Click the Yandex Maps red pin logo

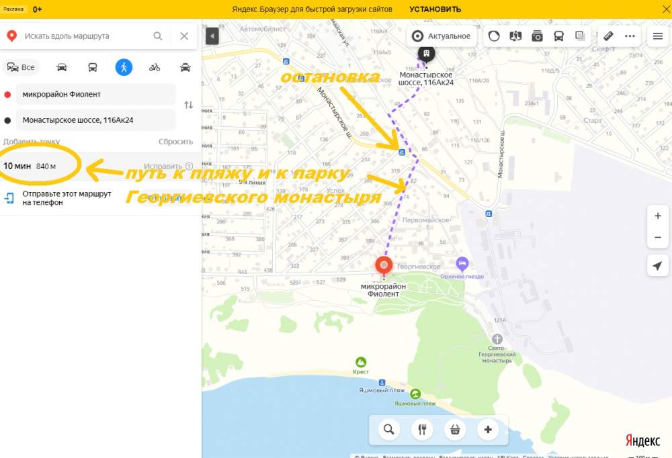pyautogui.click(x=12, y=36)
